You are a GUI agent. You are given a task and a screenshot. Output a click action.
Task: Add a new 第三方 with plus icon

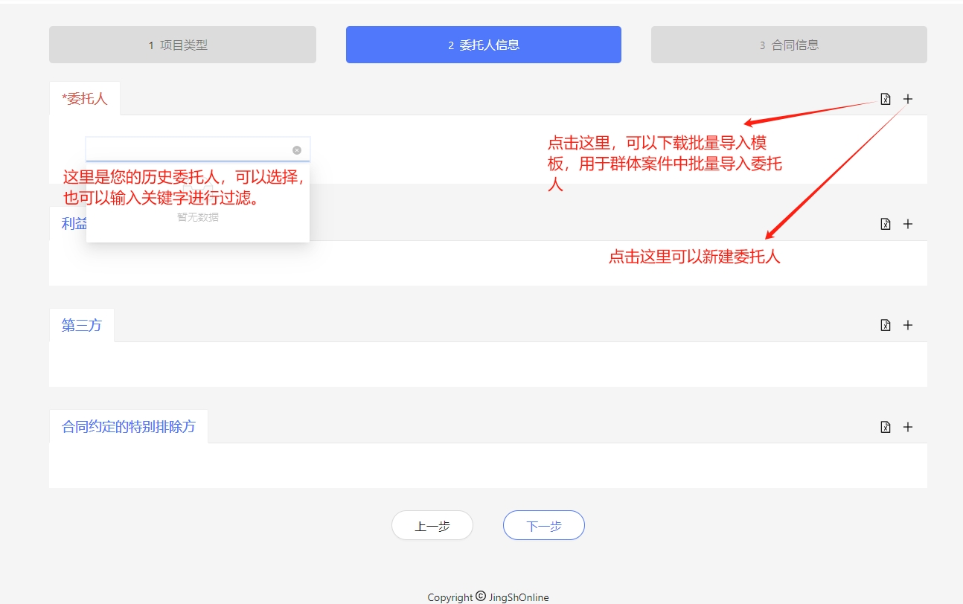click(907, 325)
